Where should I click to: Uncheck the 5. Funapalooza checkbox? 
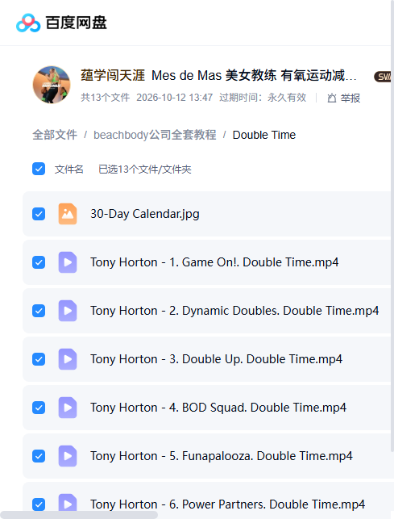pos(39,456)
